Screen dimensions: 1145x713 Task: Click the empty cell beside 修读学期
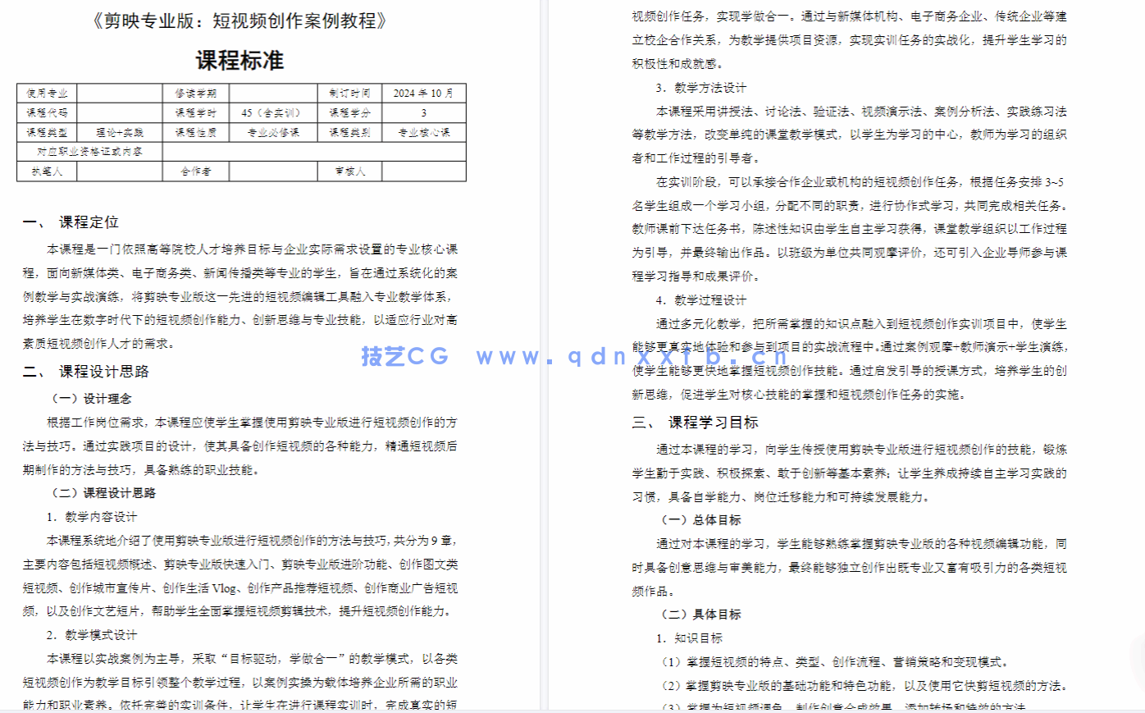tap(273, 93)
